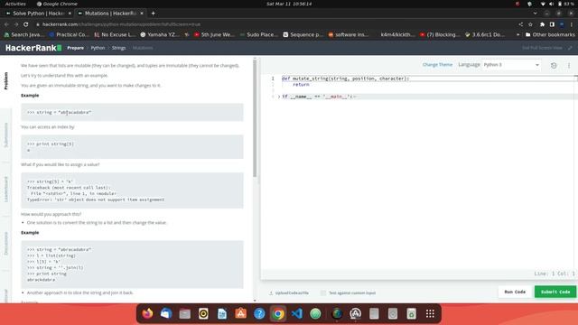This screenshot has height=325, width=578.
Task: Open Rhythmbox from the dock
Action: pos(203,313)
